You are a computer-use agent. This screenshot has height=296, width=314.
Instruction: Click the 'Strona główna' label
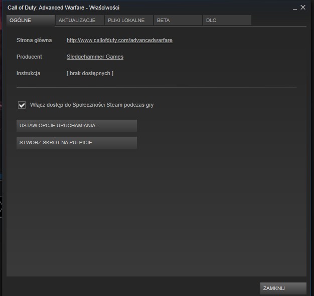tap(34, 40)
